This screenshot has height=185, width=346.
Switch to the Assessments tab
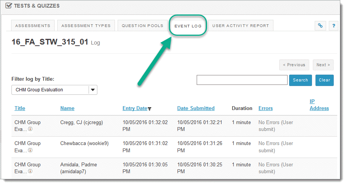click(x=33, y=26)
